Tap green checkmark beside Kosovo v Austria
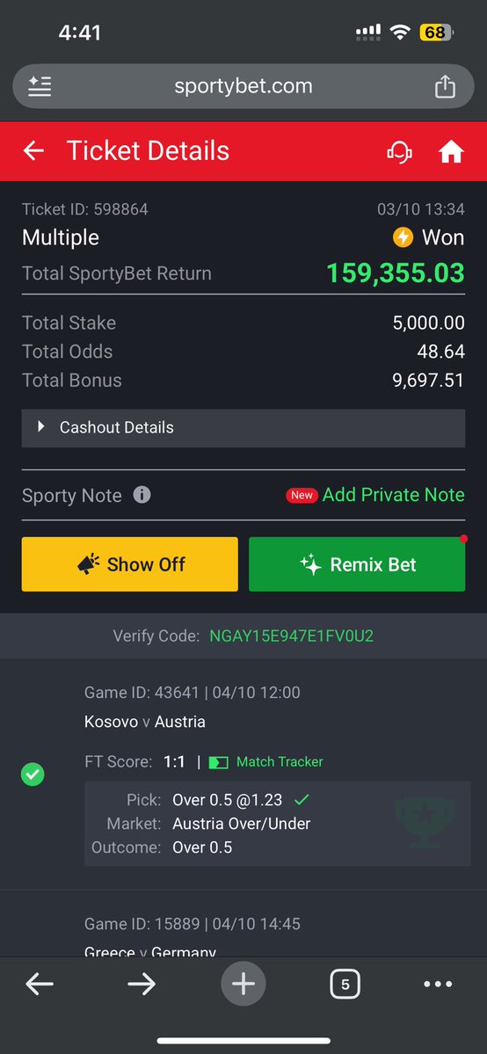Viewport: 487px width, 1054px height. 33,775
